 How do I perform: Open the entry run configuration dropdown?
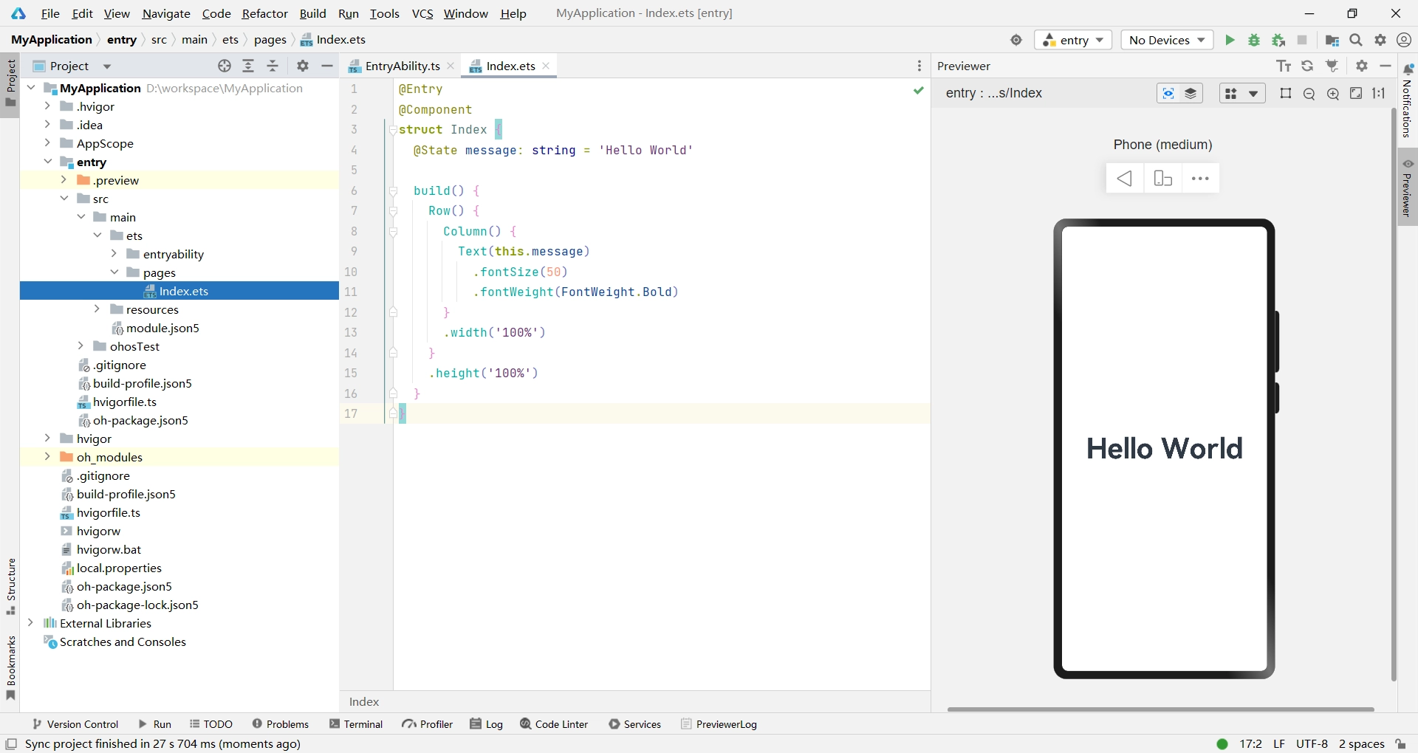coord(1073,40)
